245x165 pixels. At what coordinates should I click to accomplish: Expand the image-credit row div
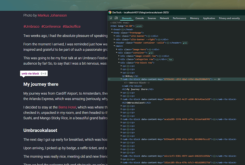click(x=118, y=56)
